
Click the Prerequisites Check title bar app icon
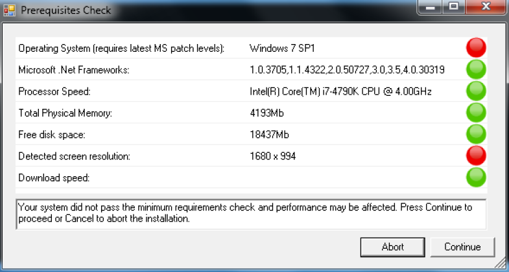[10, 10]
